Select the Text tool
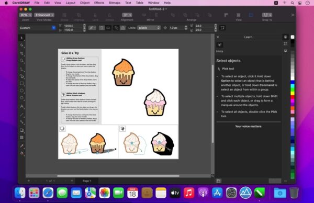This screenshot has height=203, width=314. point(21,106)
